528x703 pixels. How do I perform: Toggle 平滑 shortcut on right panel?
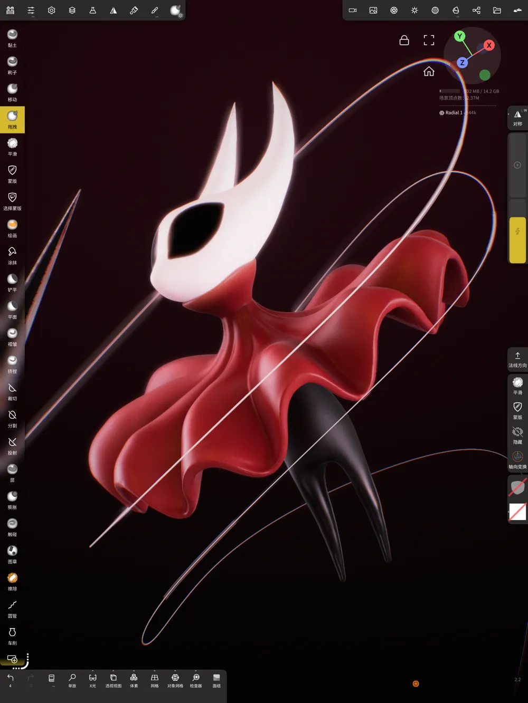click(517, 386)
